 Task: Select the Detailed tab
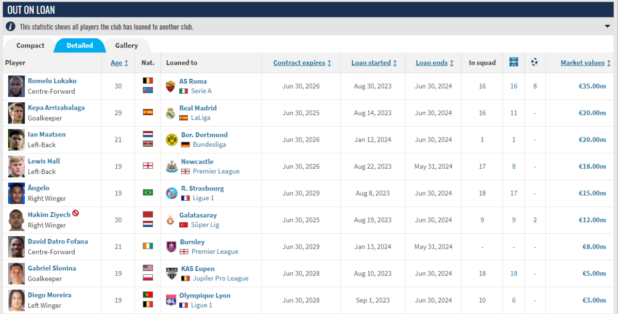tap(80, 45)
